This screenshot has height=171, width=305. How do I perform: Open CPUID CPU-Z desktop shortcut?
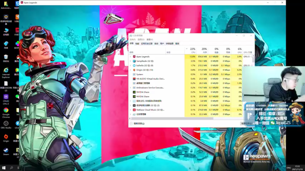pos(6,99)
